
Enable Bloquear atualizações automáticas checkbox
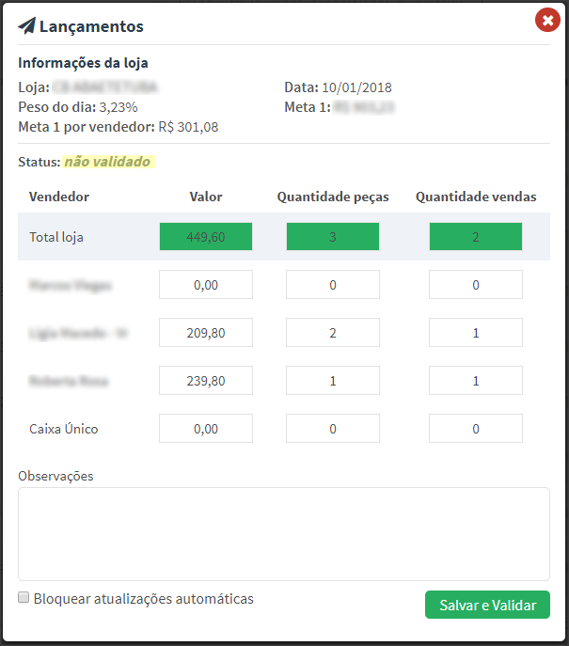pyautogui.click(x=24, y=598)
